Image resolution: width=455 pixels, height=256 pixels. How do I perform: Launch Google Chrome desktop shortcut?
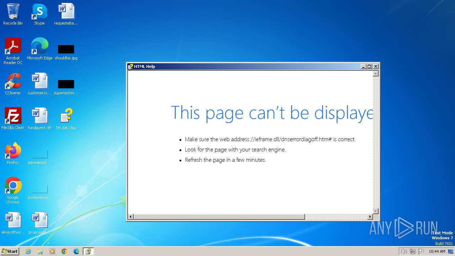[x=13, y=191]
